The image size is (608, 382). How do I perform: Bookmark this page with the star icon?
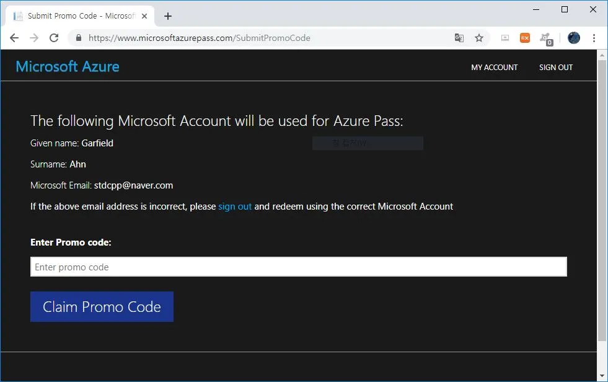[479, 38]
